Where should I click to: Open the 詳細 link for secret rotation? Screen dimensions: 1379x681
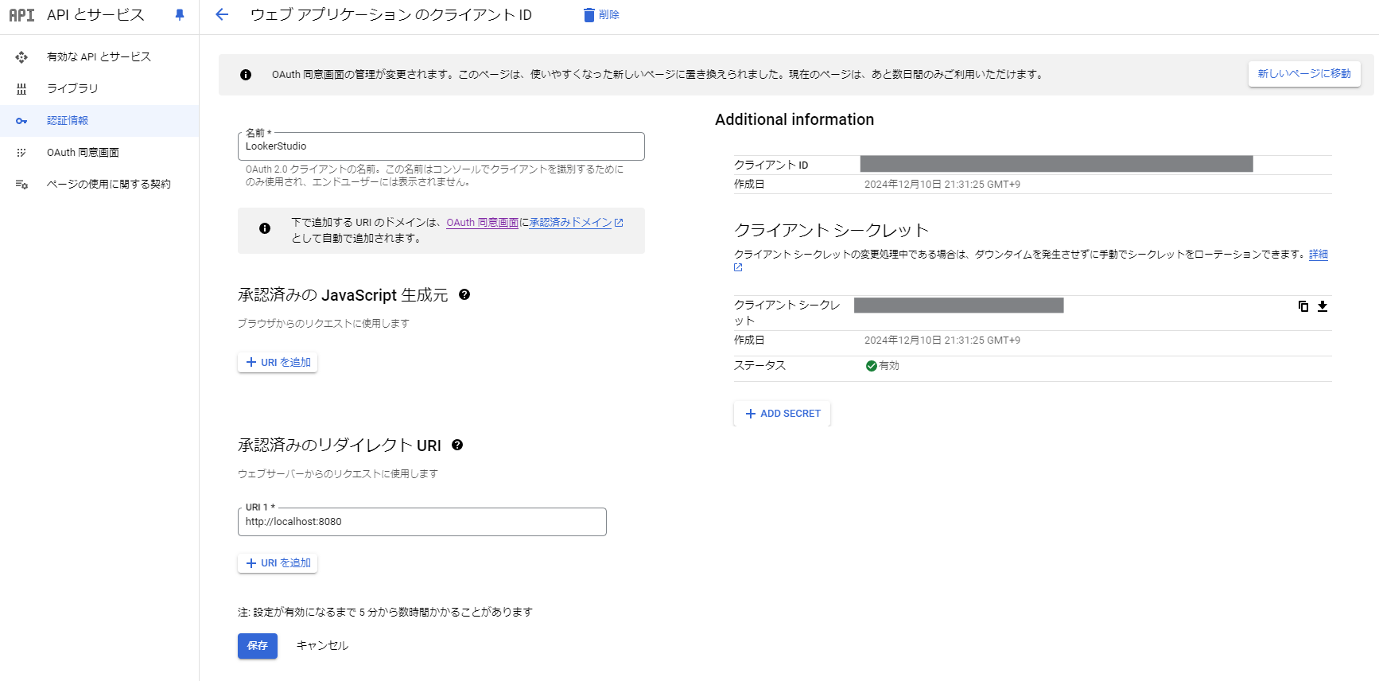pos(1319,255)
